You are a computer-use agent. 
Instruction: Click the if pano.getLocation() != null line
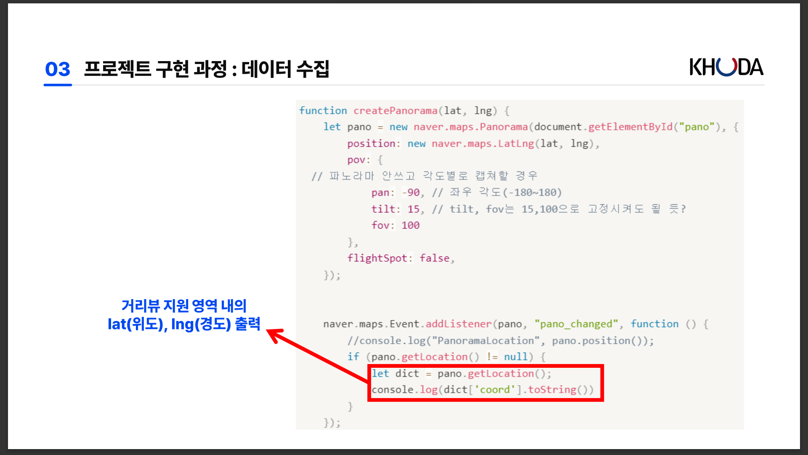(446, 357)
